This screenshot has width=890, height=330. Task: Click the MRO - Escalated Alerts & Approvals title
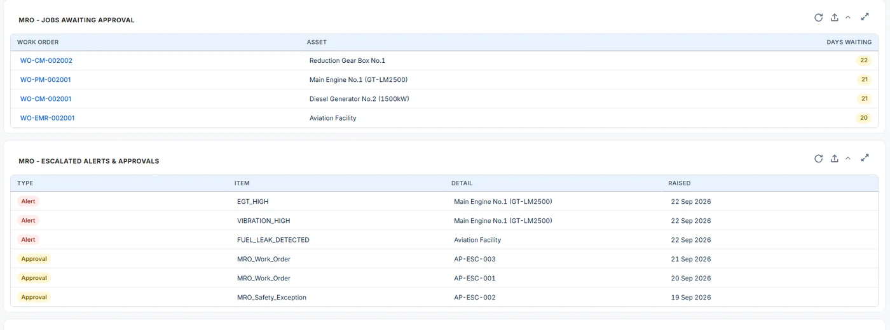88,161
